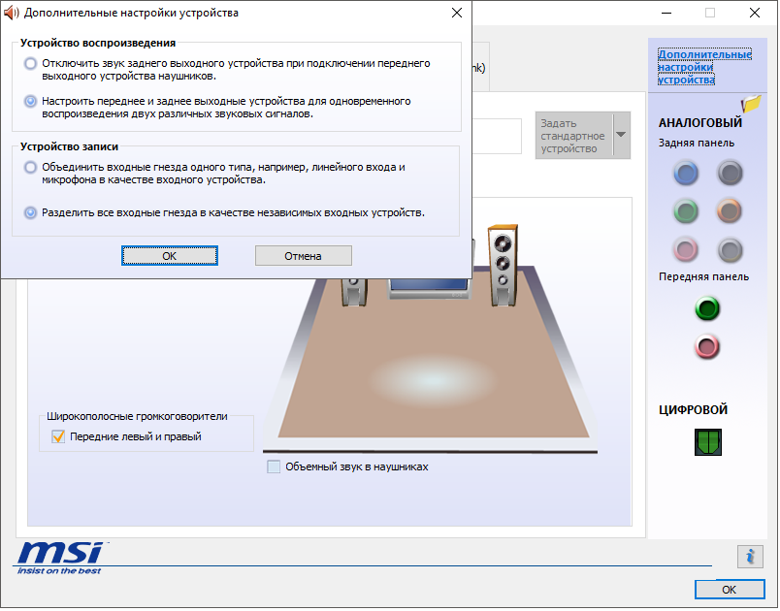Viewport: 780px width, 611px height.
Task: Select combine same-type input jacks option
Action: (30, 168)
